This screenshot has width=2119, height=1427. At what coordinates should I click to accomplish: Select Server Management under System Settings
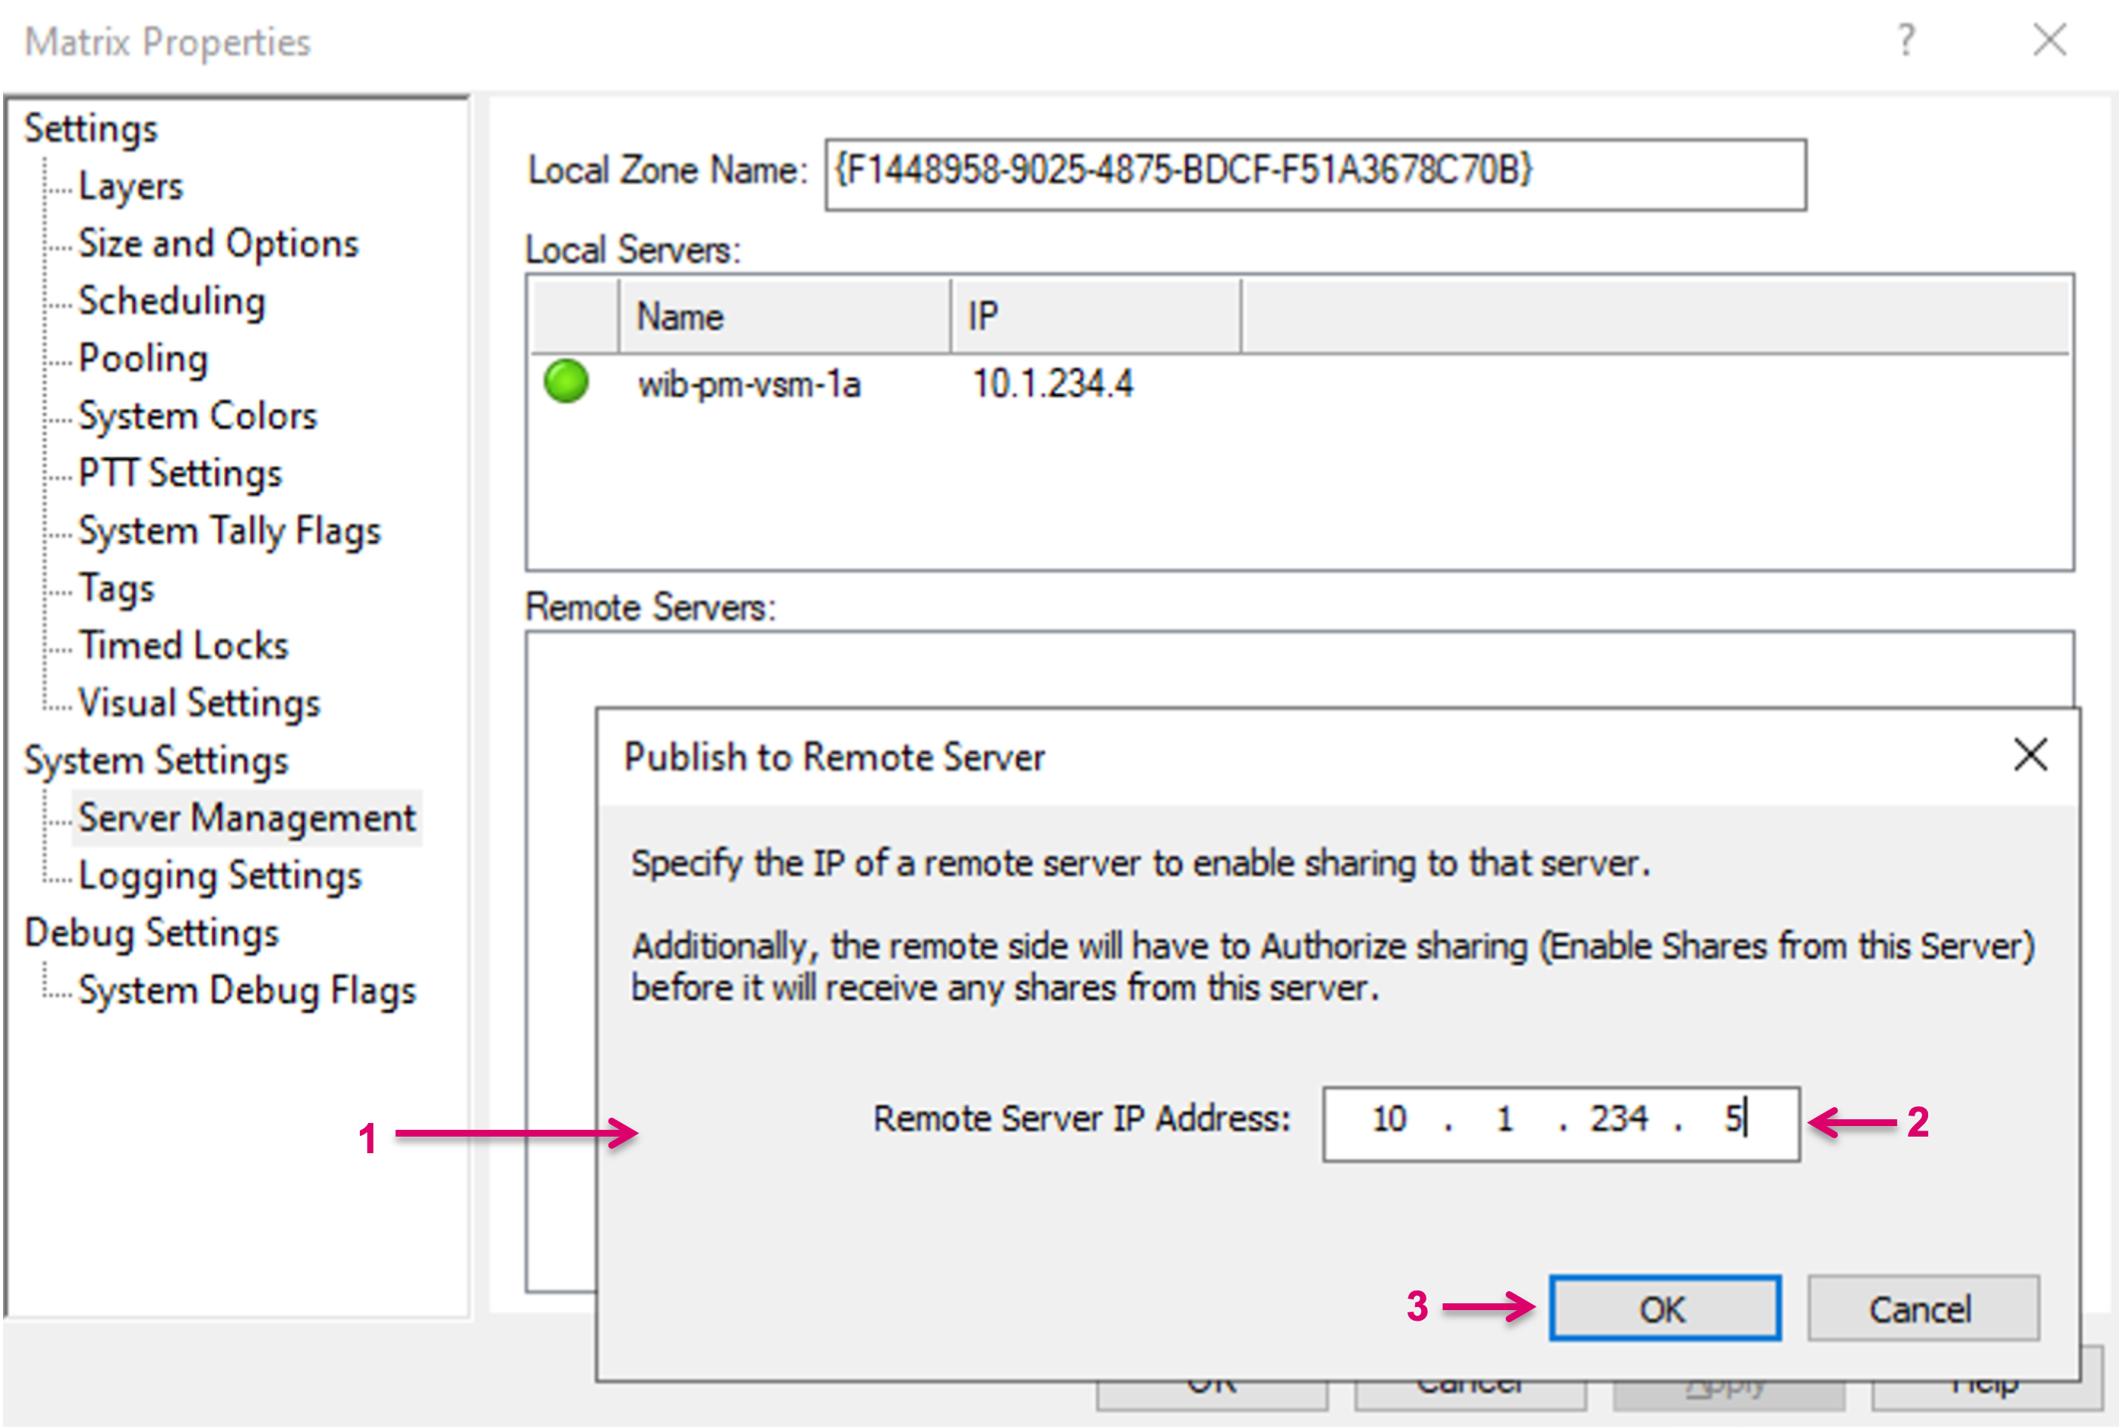[247, 818]
